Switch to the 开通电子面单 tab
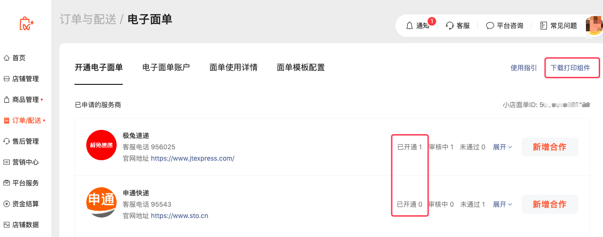 coord(99,67)
